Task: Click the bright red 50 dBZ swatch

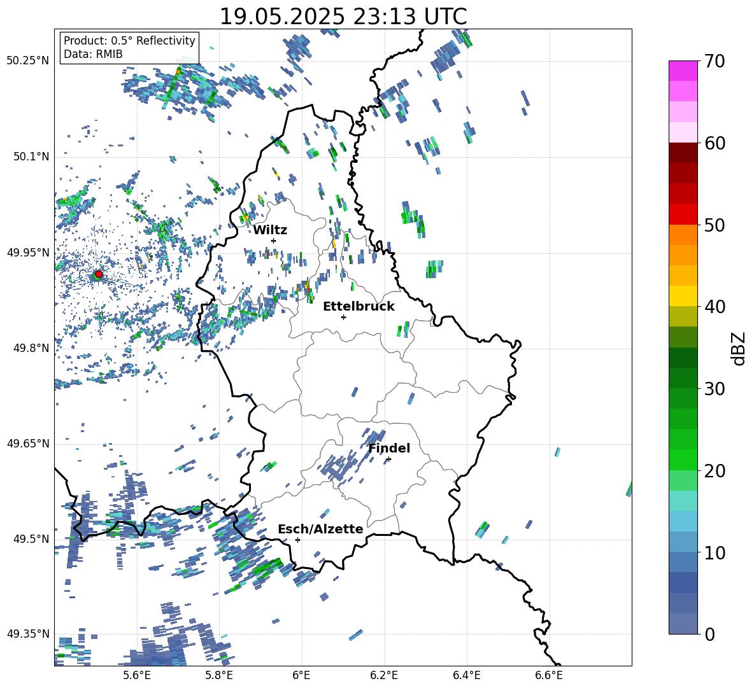Action: coord(683,214)
